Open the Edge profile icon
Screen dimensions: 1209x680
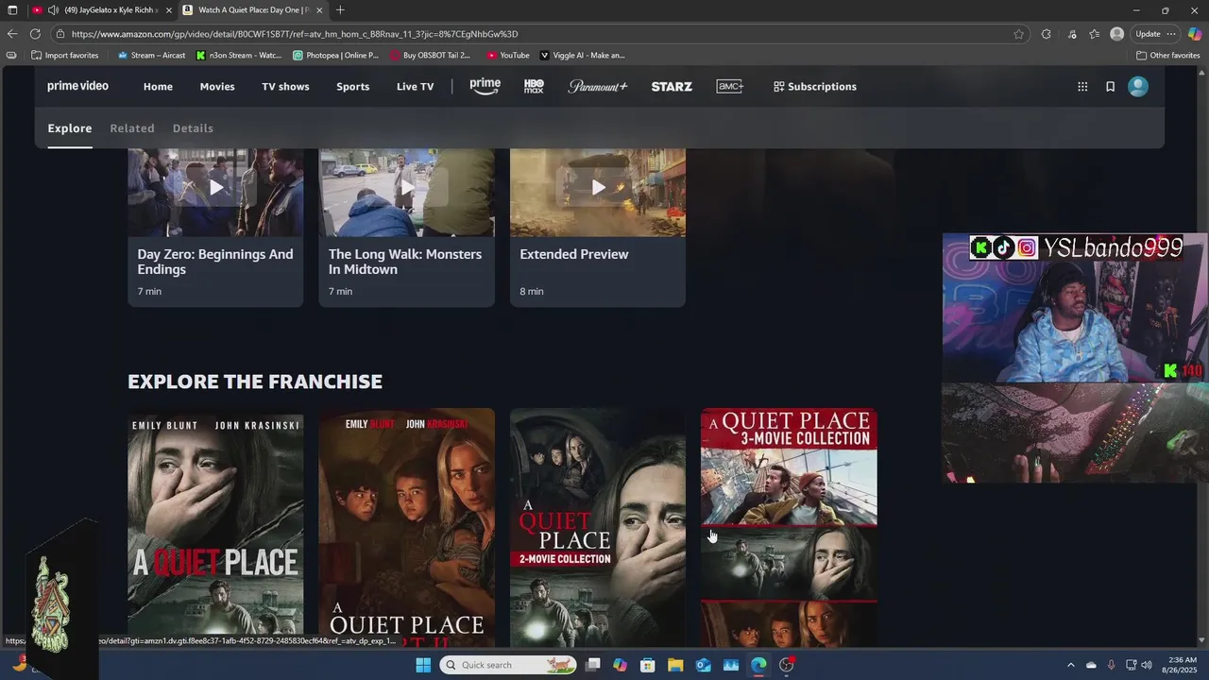(1116, 34)
